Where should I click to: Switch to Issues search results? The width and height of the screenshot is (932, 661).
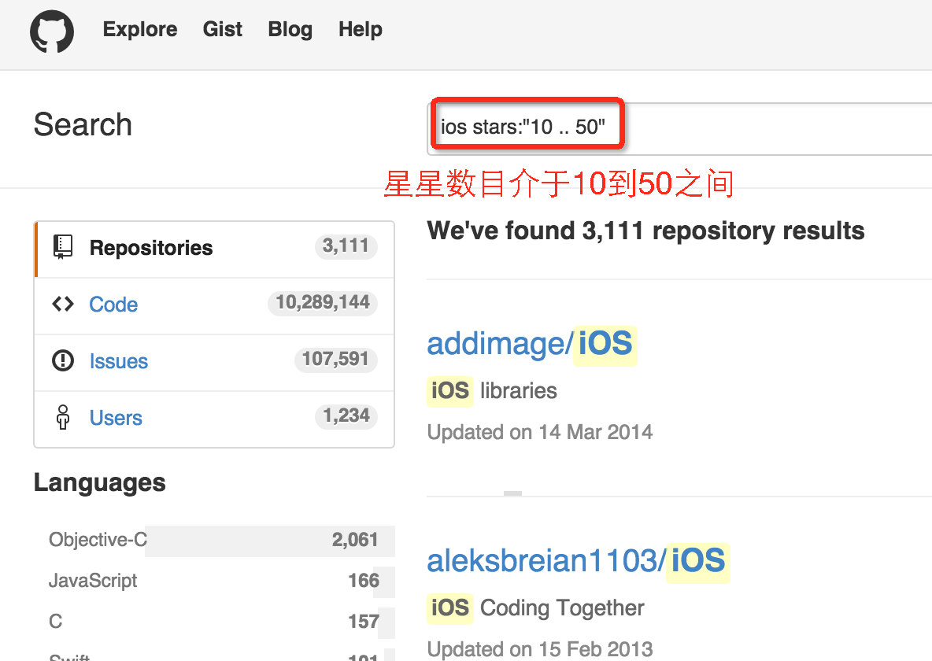[215, 362]
